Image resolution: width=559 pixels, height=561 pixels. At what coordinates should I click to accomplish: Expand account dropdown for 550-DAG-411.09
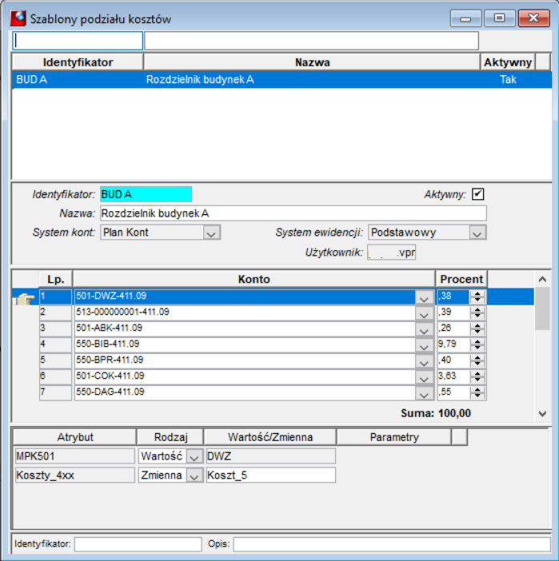point(424,393)
